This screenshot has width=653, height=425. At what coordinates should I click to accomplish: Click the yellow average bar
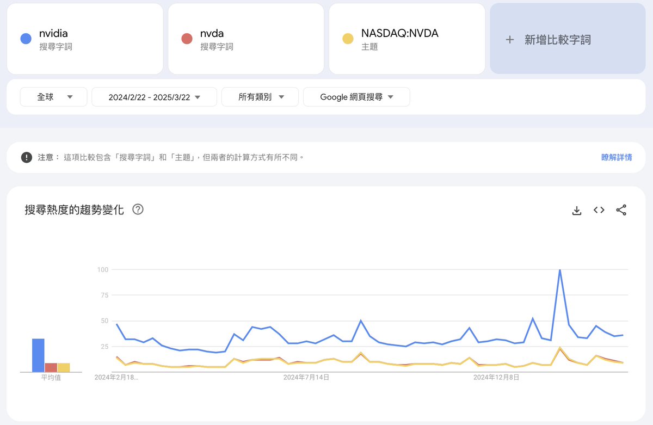(64, 367)
